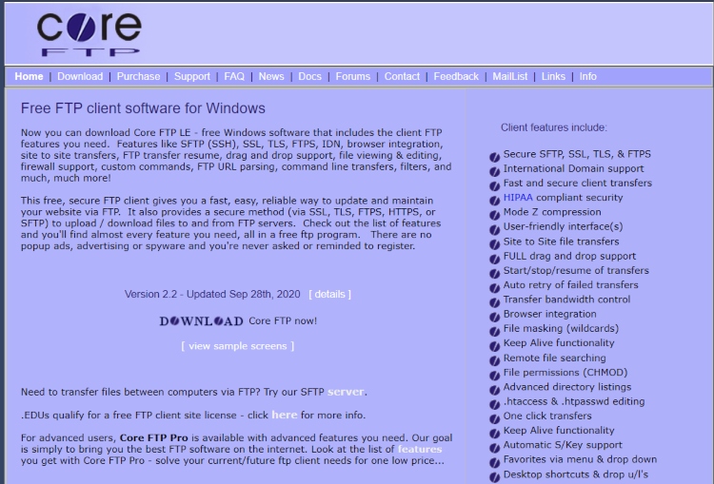Click bullet icon beside Favorites via menu

(494, 463)
